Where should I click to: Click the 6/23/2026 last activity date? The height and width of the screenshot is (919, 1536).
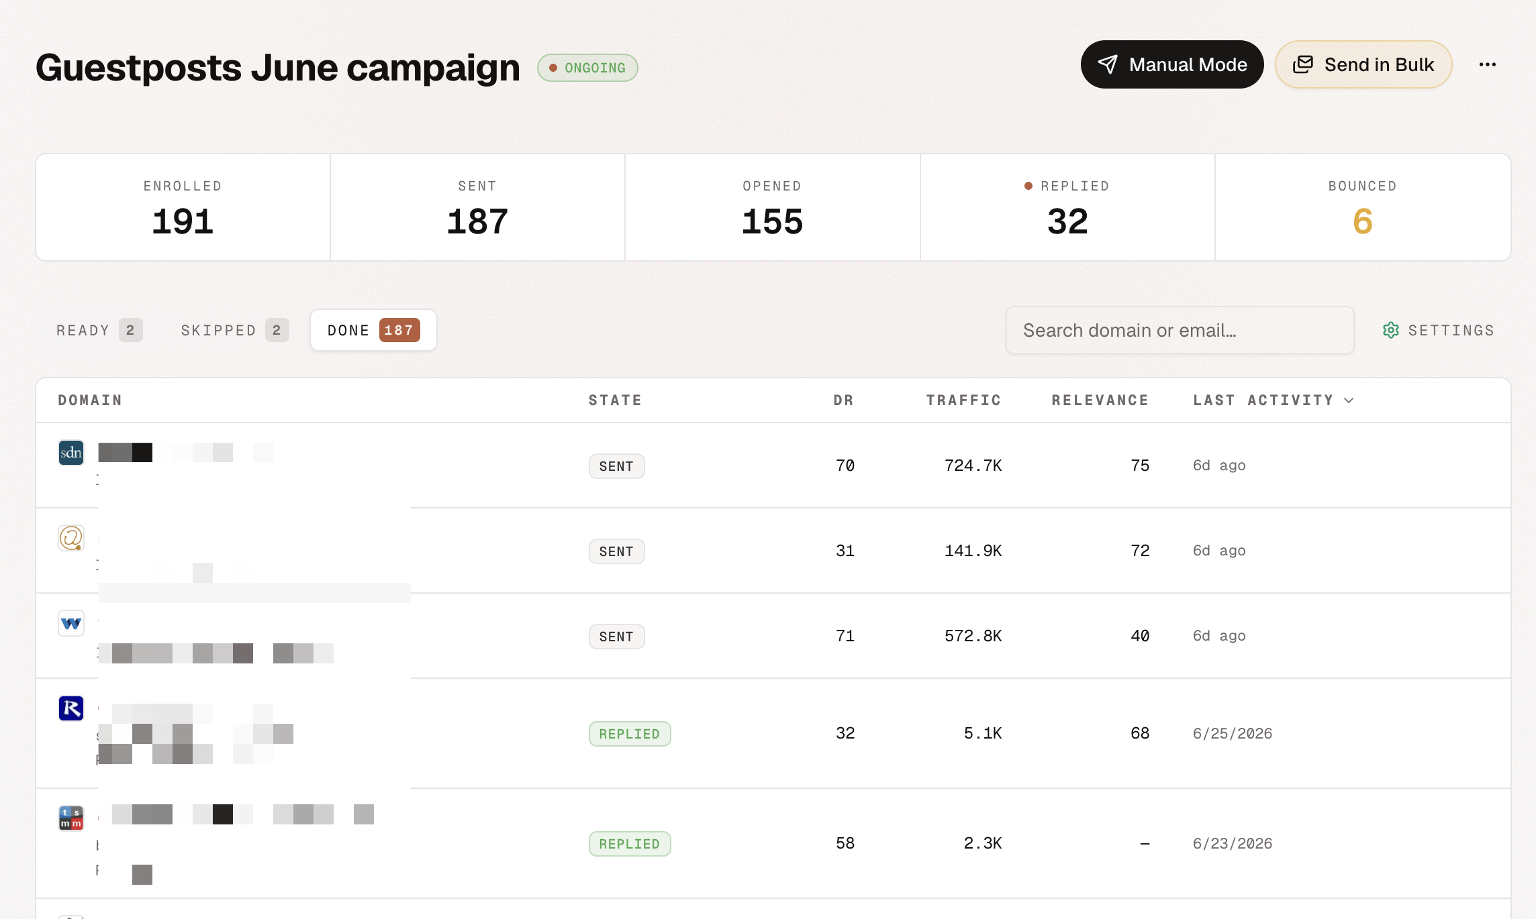[x=1233, y=843]
